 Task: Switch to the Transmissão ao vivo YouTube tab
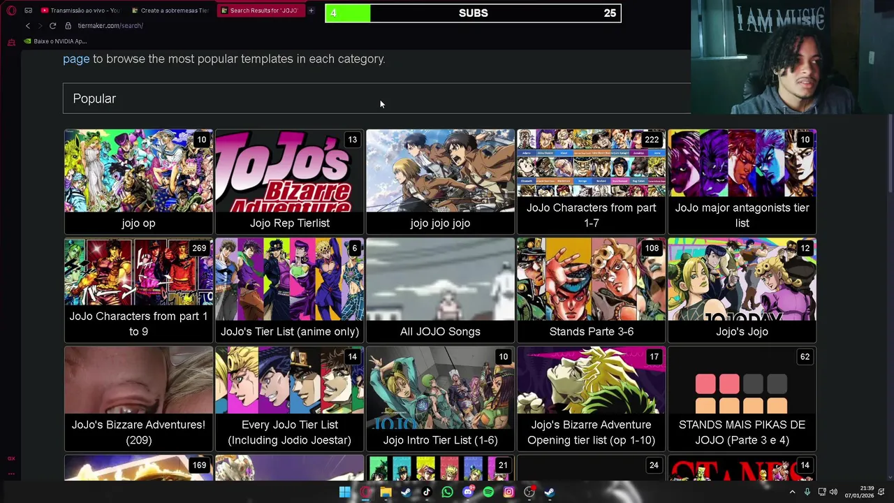click(x=80, y=10)
